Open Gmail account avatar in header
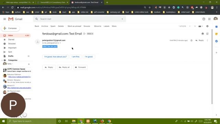 click(216, 19)
